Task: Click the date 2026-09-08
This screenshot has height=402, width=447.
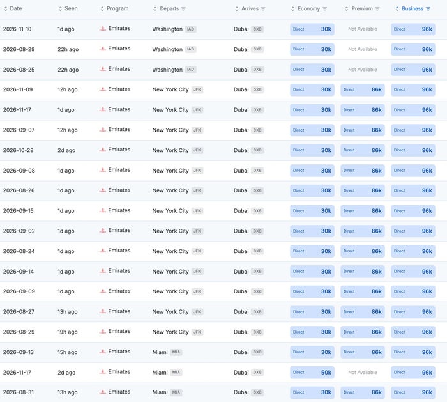Action: [x=19, y=171]
